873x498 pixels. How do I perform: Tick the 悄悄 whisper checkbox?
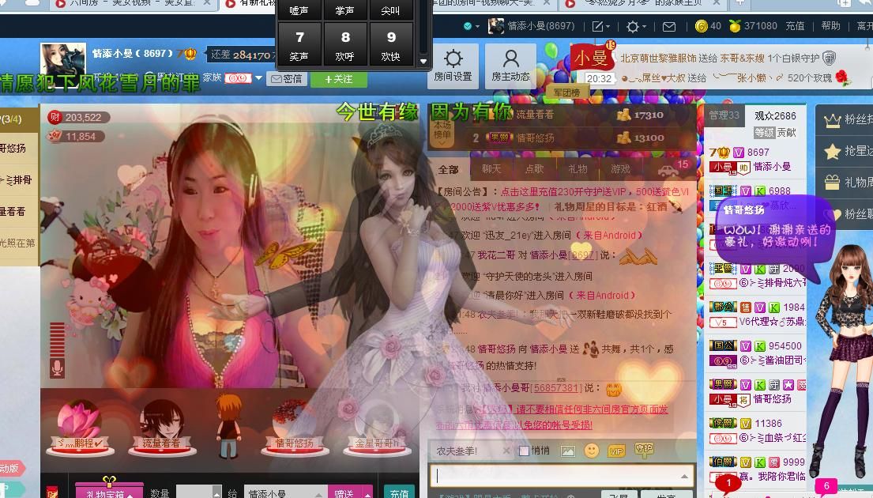[524, 451]
